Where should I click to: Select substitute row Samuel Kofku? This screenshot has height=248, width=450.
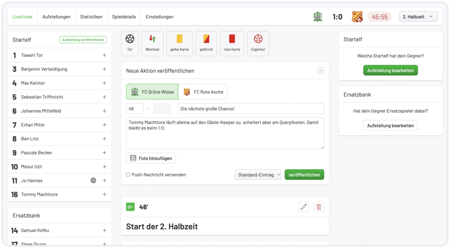[x=60, y=230]
